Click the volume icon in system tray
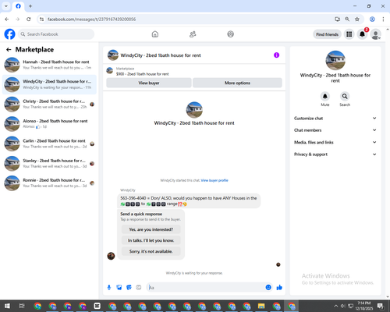 [x=343, y=306]
